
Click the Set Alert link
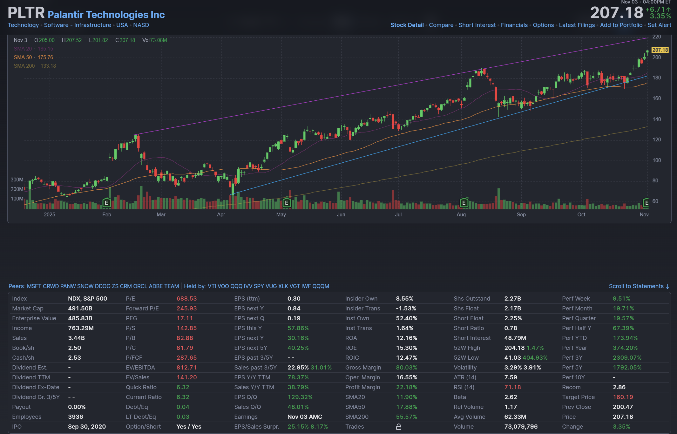coord(659,25)
